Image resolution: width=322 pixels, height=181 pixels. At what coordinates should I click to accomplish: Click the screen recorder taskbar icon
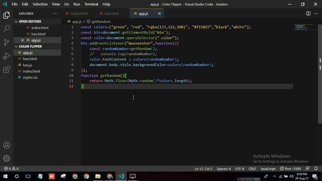click(132, 176)
